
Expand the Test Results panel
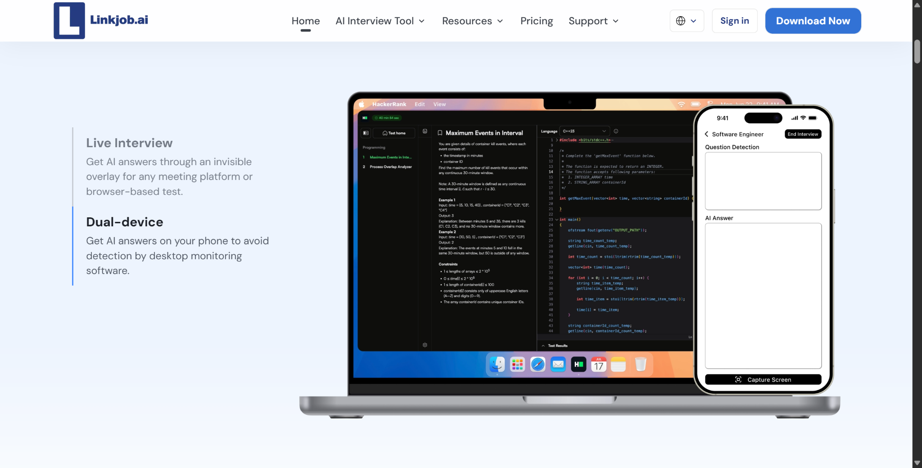[555, 346]
